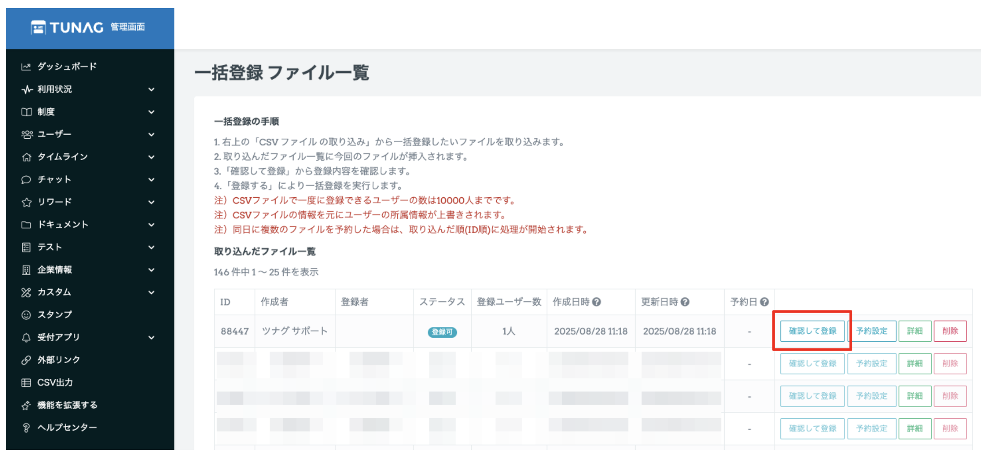
Task: Expand the 利用状況 chevron
Action: coord(151,89)
